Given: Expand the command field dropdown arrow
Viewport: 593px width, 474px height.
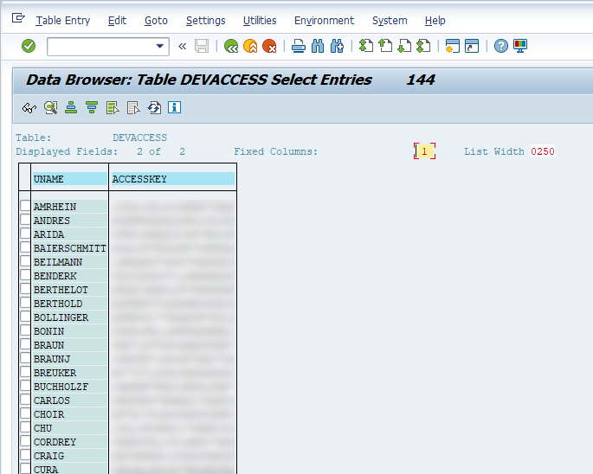Looking at the screenshot, I should [160, 47].
